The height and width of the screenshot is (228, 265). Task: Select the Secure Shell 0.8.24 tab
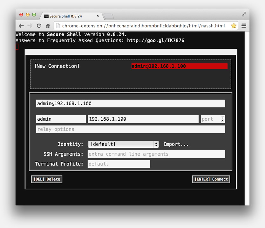[71, 16]
